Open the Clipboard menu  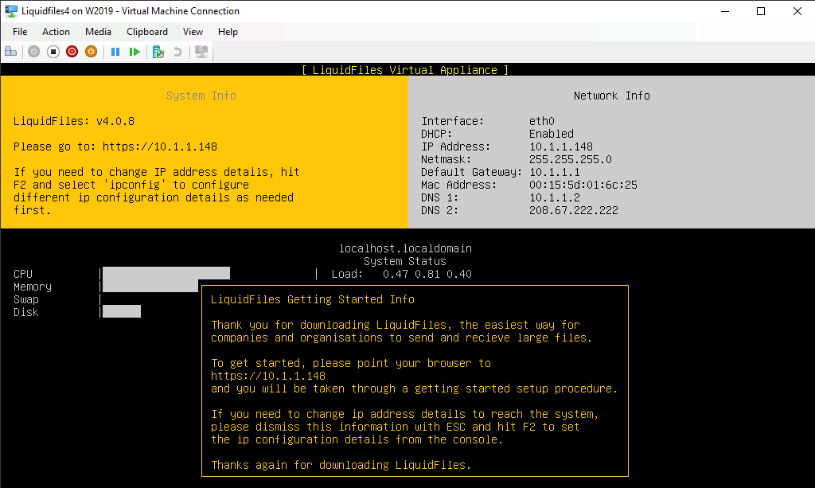pyautogui.click(x=147, y=32)
